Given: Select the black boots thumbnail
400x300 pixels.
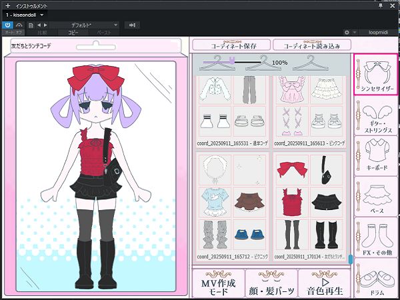Looking at the screenshot, I should click(x=327, y=235).
